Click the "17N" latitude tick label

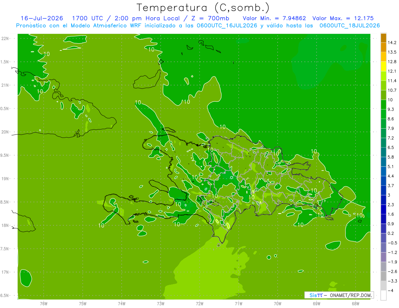pos(5,272)
